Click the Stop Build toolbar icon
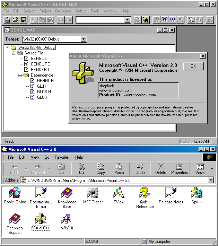 point(180,20)
